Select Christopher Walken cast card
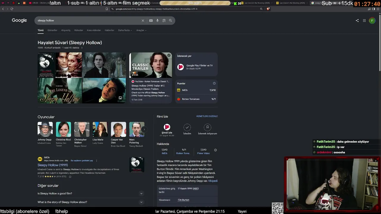Viewport: 381px width, 214px height. click(82, 134)
